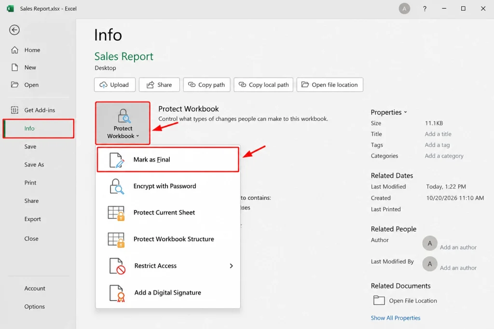Image resolution: width=494 pixels, height=329 pixels.
Task: Expand the Protect Workbook dropdown button
Action: pyautogui.click(x=123, y=123)
